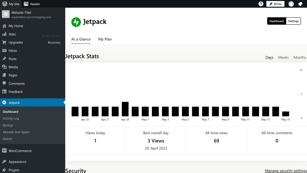Click the Media icon
The width and height of the screenshot is (307, 173).
pyautogui.click(x=4, y=67)
